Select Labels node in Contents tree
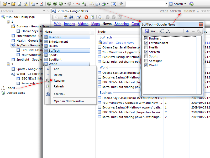Image resolution: width=210 pixels, height=158 pixels. (11, 88)
